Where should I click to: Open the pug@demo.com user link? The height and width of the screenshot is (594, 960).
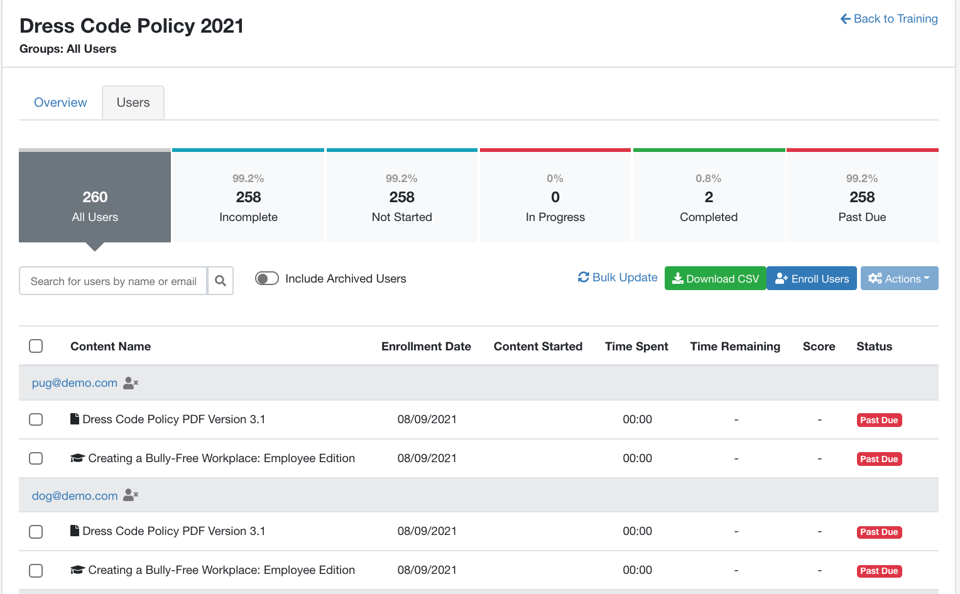coord(75,383)
